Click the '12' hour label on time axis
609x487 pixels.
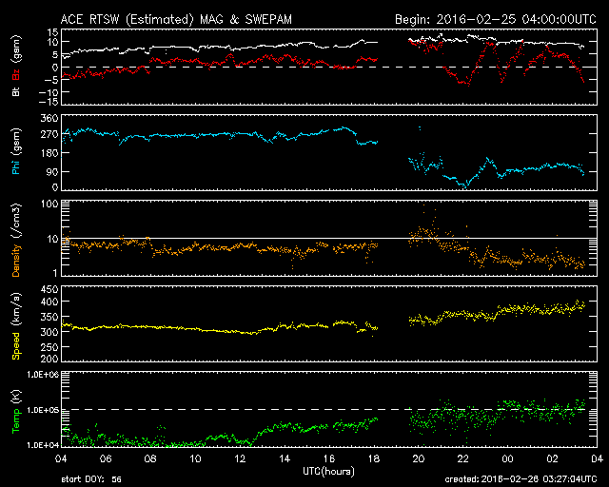pos(240,459)
